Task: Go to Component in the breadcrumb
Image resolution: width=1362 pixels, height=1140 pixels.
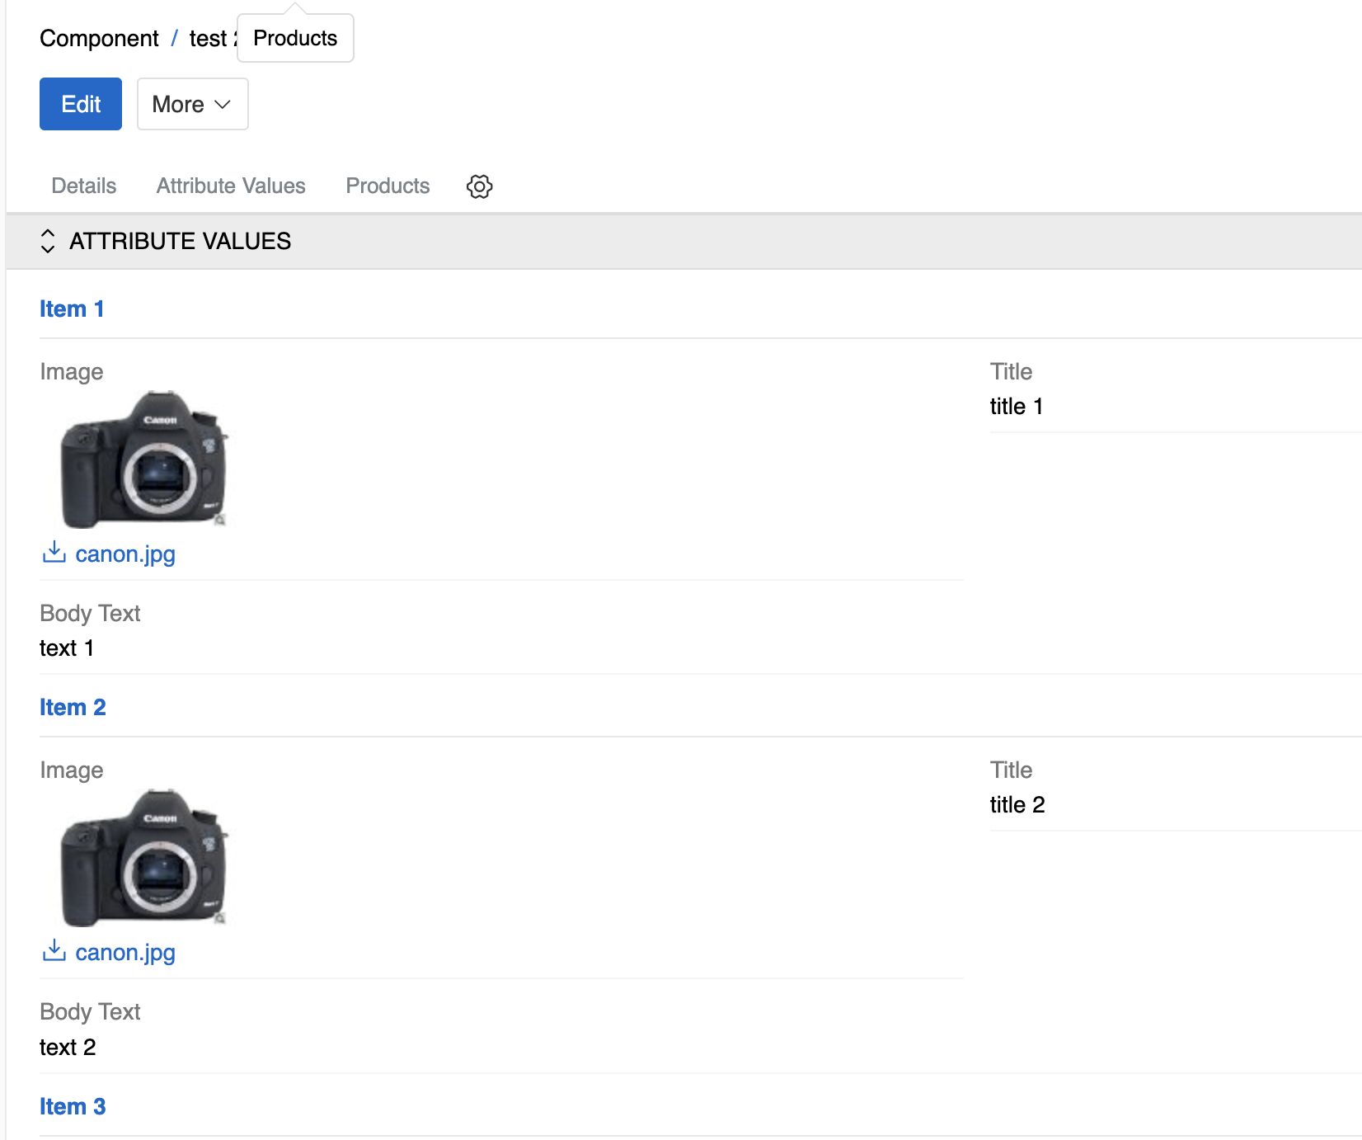Action: click(x=99, y=39)
